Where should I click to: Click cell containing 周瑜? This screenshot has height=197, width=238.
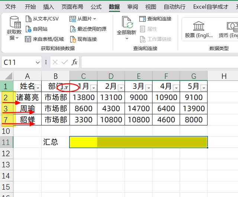tap(27, 109)
